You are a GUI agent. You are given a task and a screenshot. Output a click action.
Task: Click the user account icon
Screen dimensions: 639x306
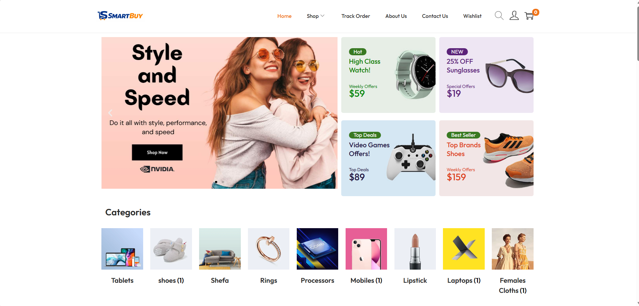click(514, 16)
